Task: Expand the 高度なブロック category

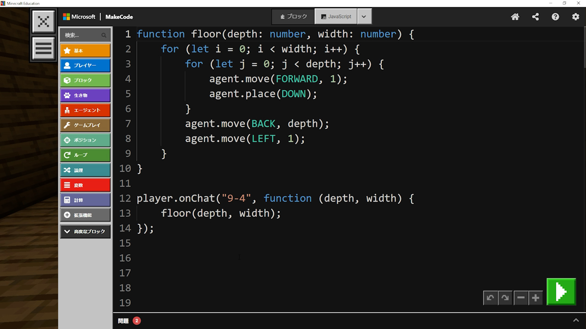Action: pos(85,232)
